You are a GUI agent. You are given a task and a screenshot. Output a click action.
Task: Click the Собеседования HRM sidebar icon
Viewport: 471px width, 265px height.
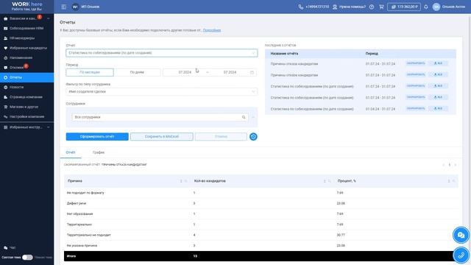coord(5,28)
